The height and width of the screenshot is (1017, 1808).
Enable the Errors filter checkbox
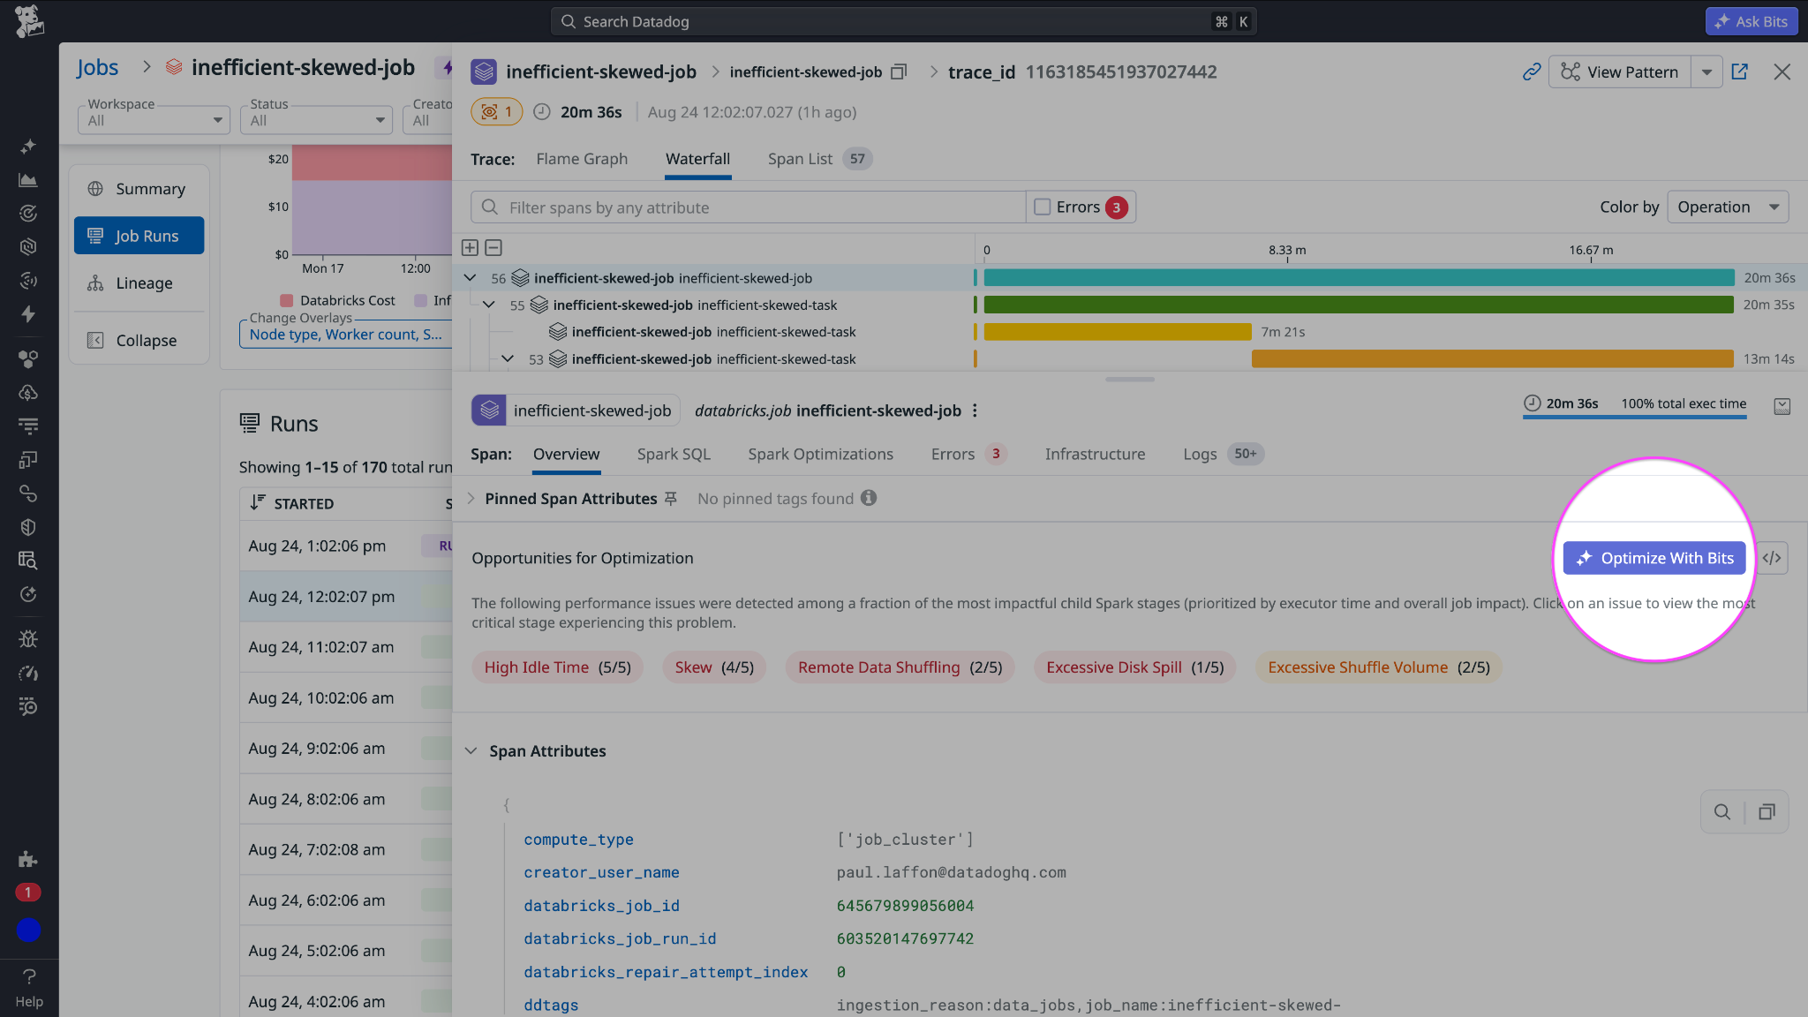coord(1043,207)
